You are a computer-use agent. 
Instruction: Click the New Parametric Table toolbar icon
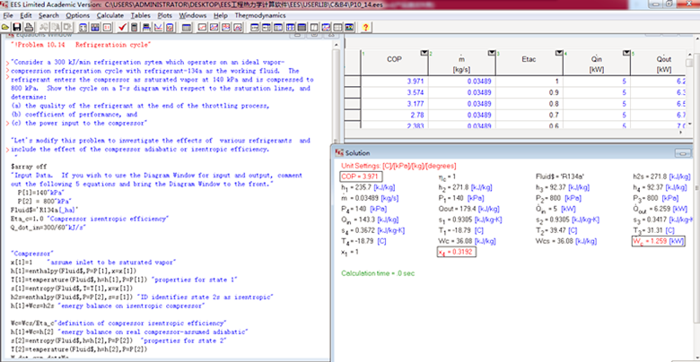186,27
